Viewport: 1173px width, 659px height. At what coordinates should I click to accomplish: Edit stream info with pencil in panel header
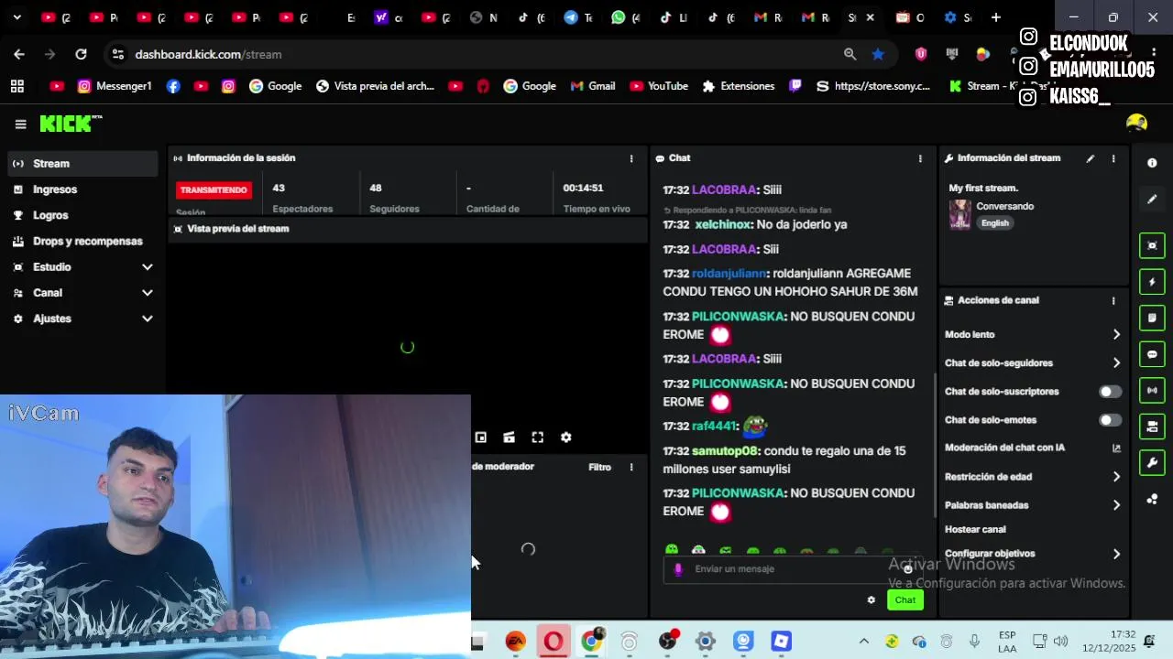click(1091, 158)
